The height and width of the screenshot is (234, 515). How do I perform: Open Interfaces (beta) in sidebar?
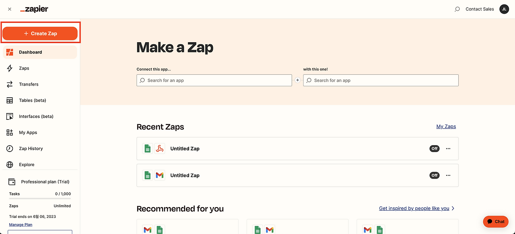coord(36,117)
